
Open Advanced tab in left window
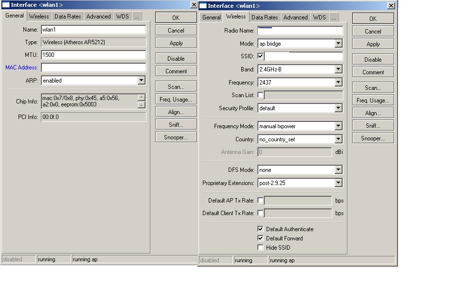98,17
